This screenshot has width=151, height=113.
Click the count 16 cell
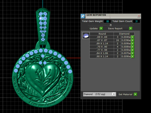tap(117, 40)
